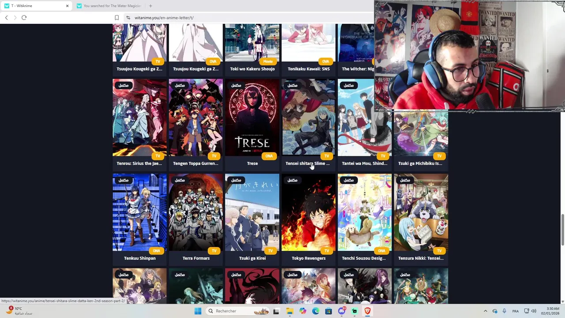Open Task View from the taskbar

276,311
